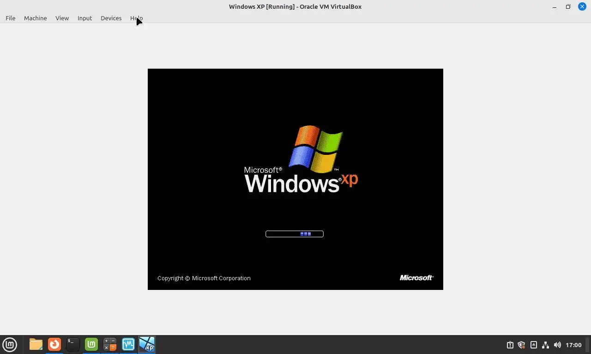Open the Input menu
The width and height of the screenshot is (591, 354).
click(84, 18)
